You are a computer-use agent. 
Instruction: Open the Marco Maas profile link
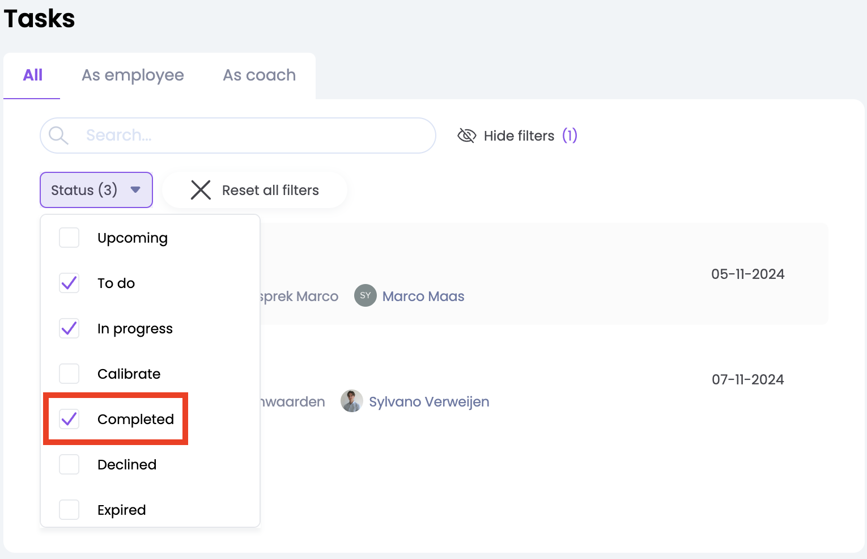pyautogui.click(x=423, y=297)
